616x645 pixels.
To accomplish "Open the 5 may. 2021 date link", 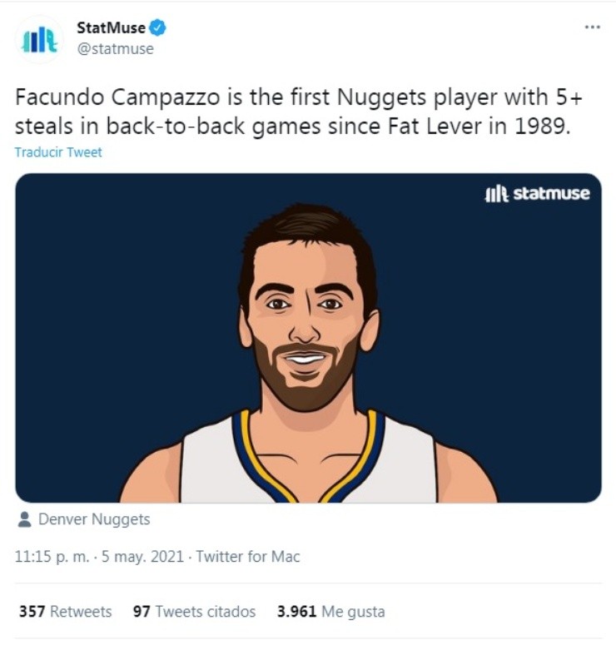I will (x=142, y=557).
